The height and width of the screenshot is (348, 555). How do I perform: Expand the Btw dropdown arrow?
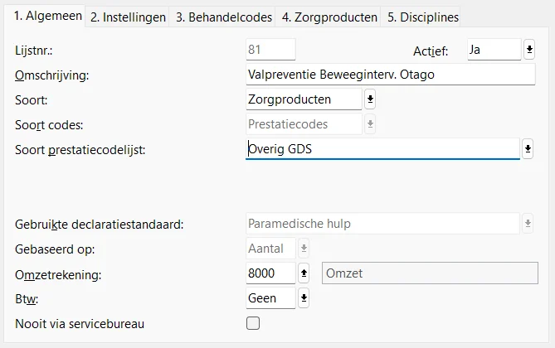point(304,297)
